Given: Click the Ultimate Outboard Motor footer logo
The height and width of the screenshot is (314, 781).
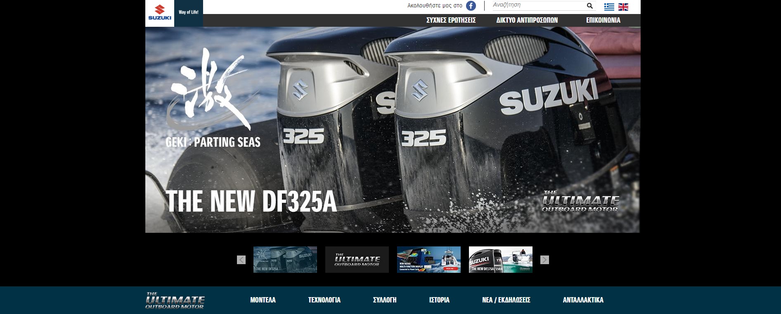Looking at the screenshot, I should (175, 300).
